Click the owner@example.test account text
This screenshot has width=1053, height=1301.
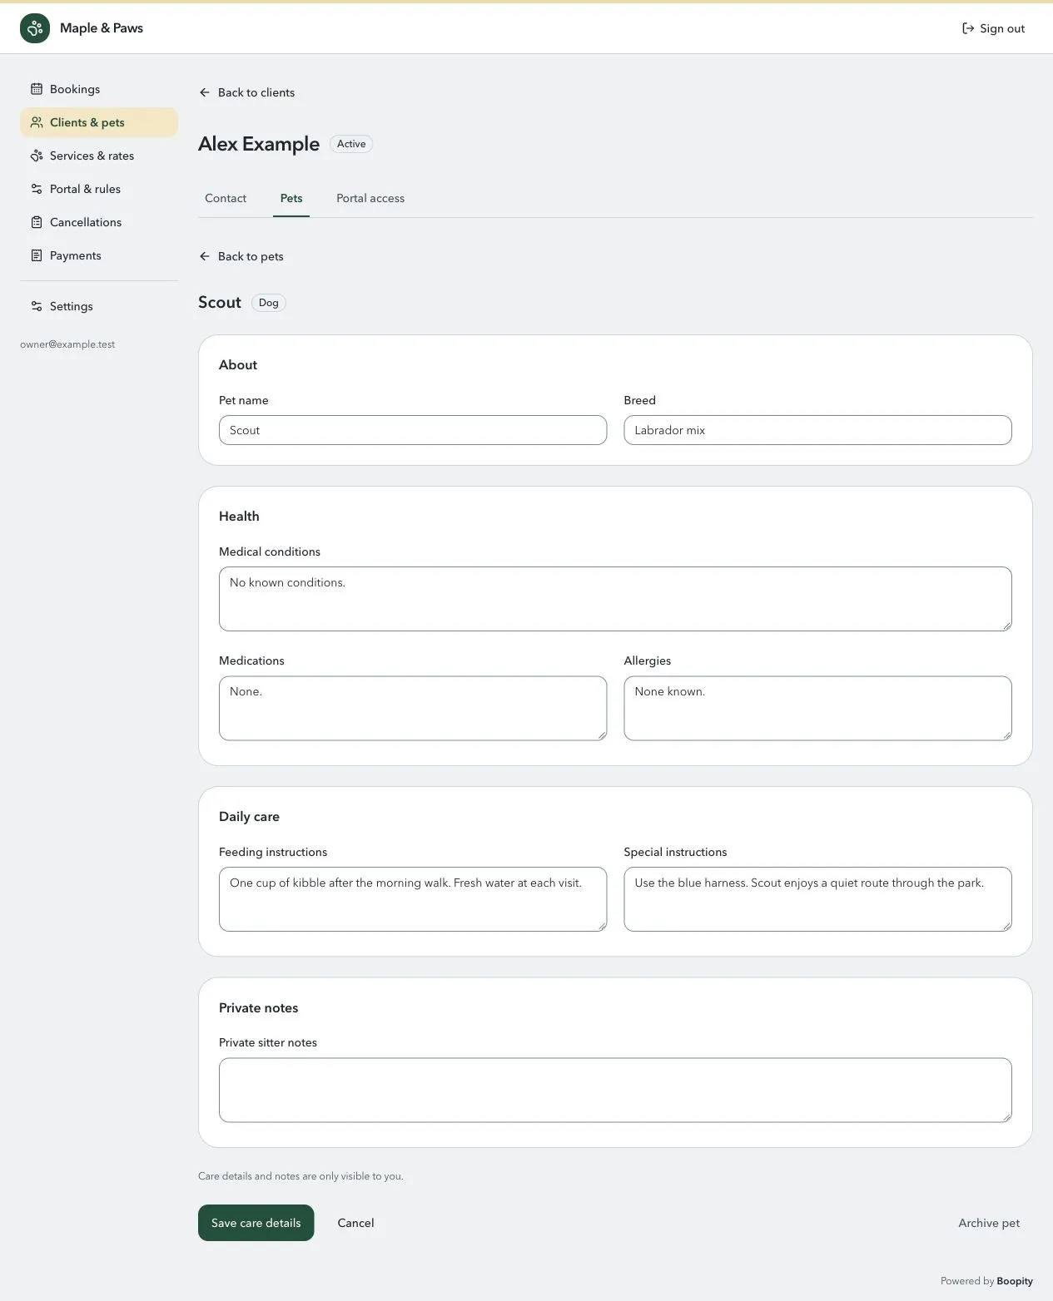(67, 344)
